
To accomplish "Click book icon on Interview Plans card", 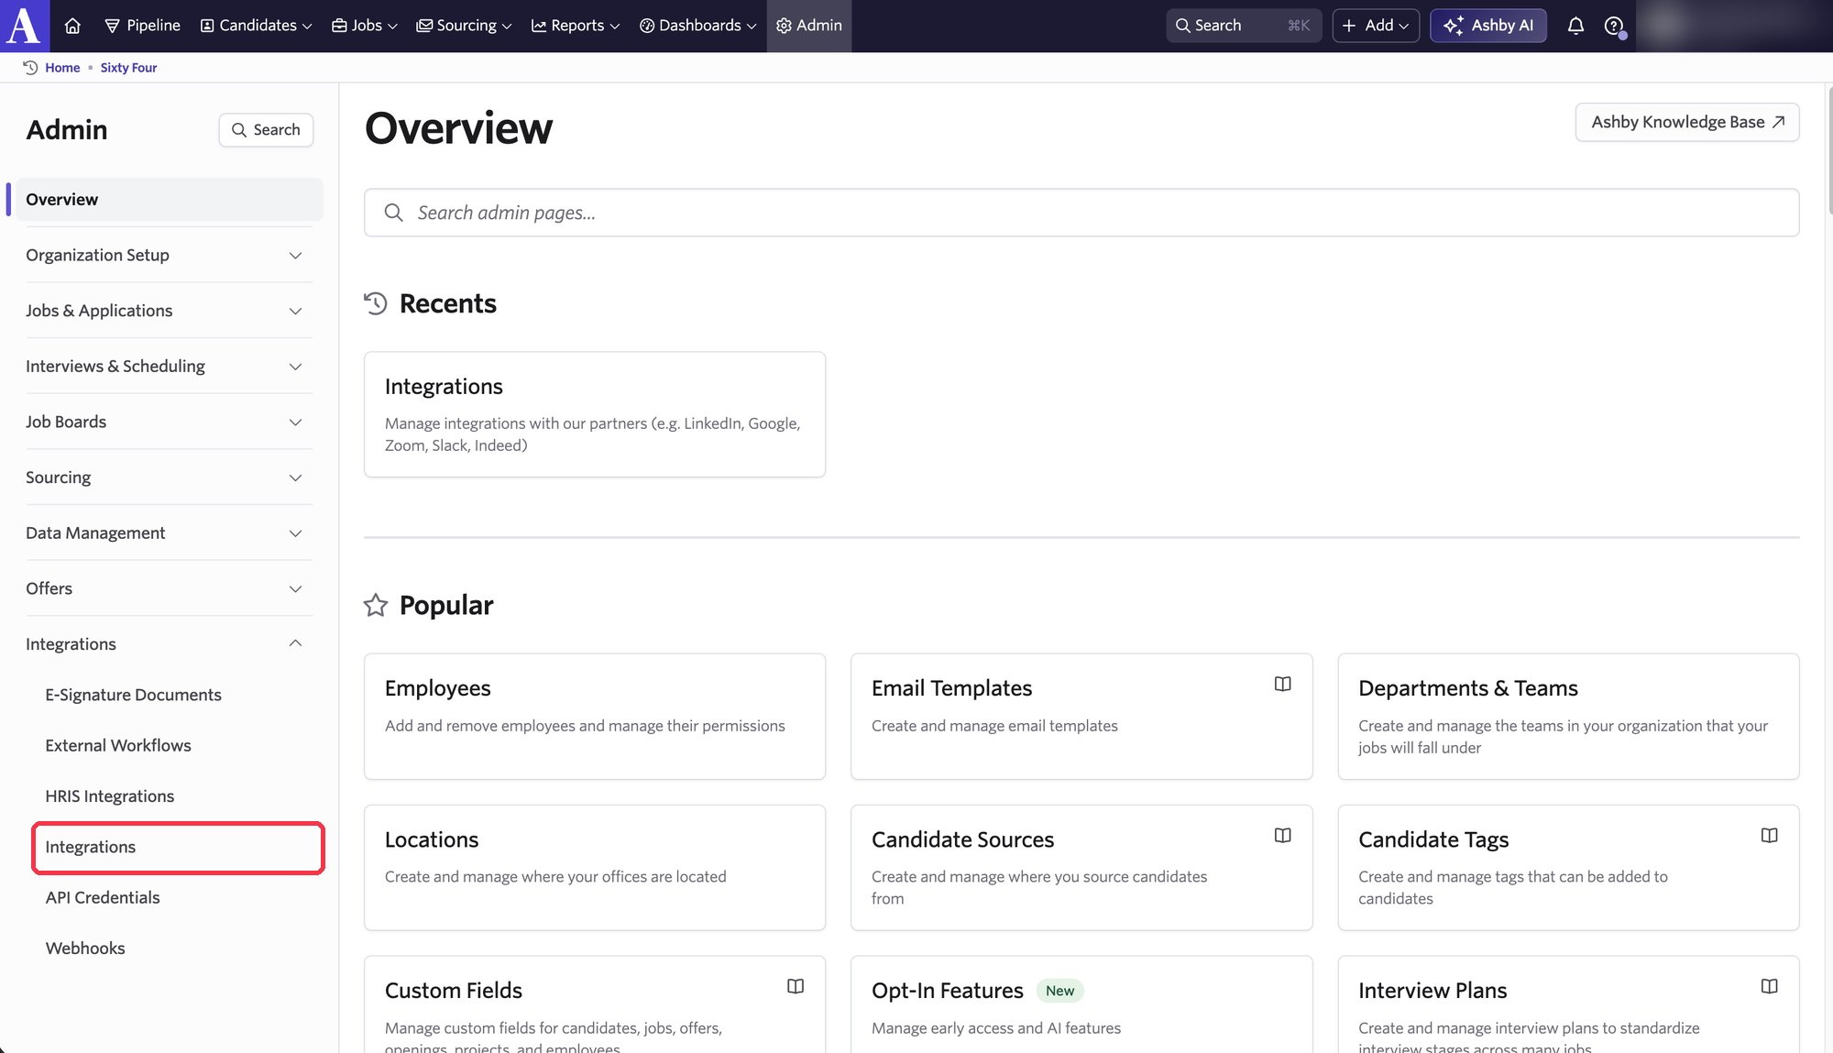I will (1769, 986).
